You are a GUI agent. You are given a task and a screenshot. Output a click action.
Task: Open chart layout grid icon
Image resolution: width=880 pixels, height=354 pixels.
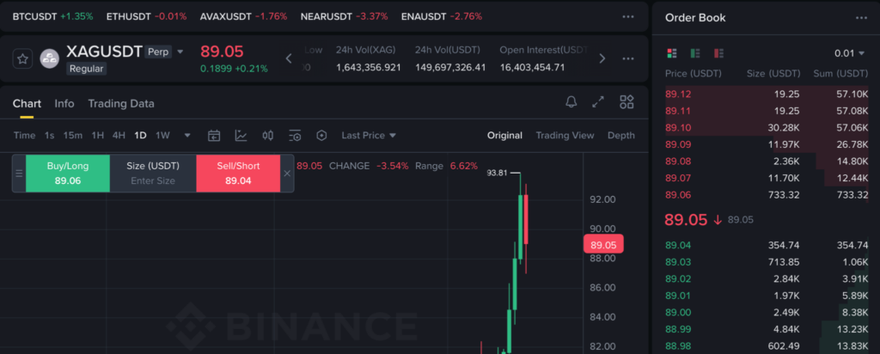[626, 102]
